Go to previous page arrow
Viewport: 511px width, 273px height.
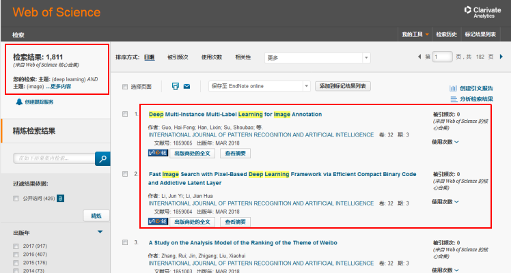coord(419,57)
